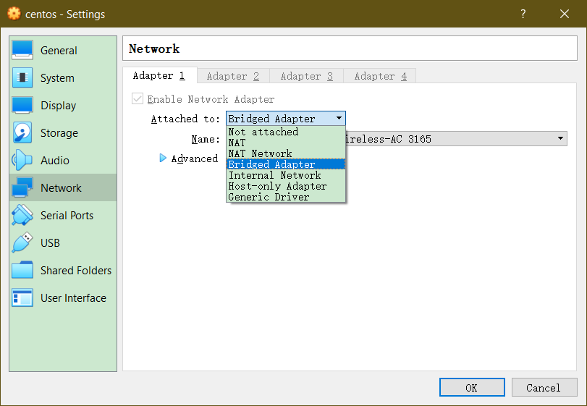The width and height of the screenshot is (587, 406).
Task: Choose NAT Network from list
Action: [261, 153]
